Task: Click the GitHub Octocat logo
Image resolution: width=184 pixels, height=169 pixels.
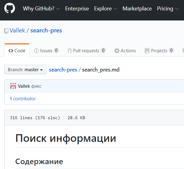Action: pos(9,8)
